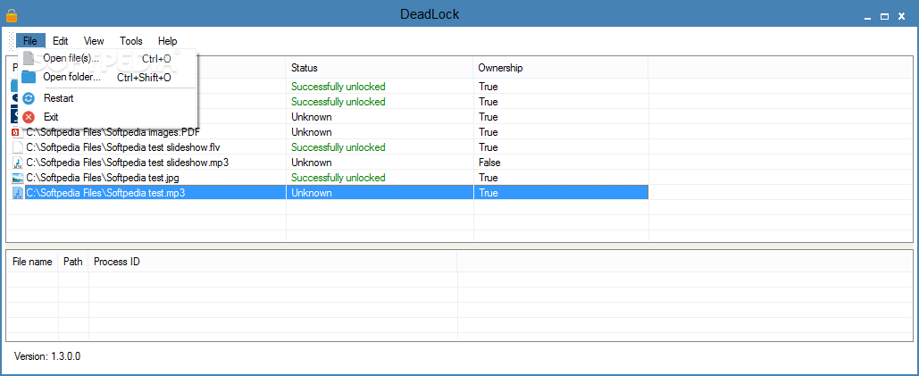Sort by the Ownership column header

coord(560,68)
